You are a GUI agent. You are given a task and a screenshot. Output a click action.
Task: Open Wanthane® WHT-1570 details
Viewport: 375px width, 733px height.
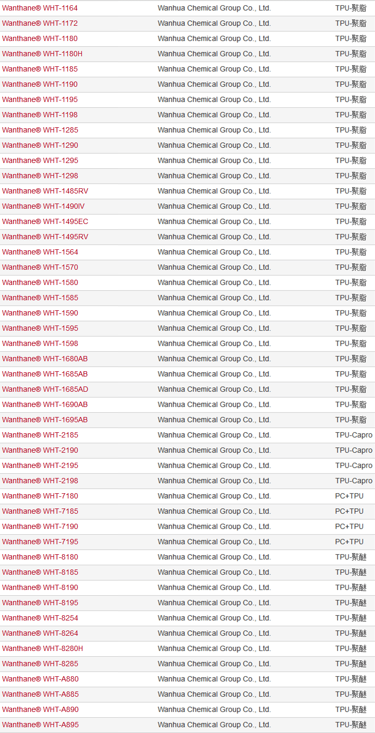pyautogui.click(x=40, y=267)
